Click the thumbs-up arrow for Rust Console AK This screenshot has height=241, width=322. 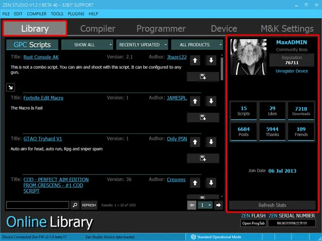(x=196, y=61)
